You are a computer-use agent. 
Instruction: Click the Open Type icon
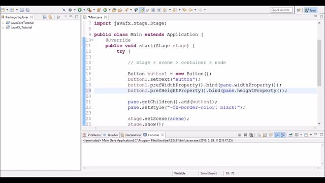point(114,10)
